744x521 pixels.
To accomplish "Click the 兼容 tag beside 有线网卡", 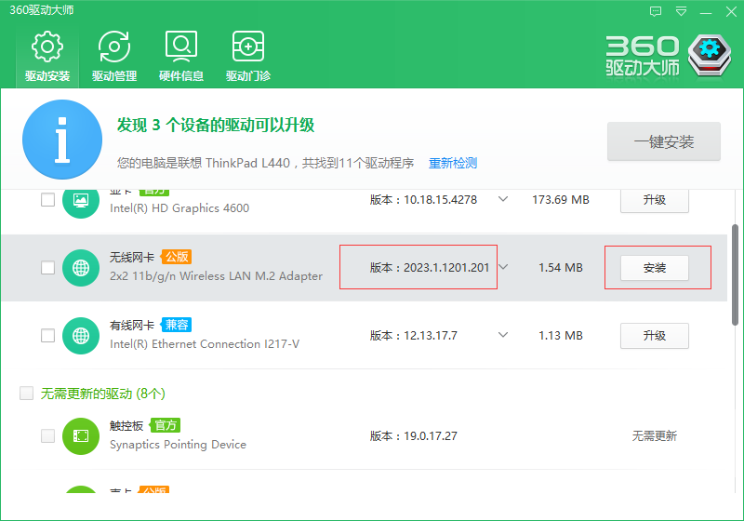I will click(177, 325).
